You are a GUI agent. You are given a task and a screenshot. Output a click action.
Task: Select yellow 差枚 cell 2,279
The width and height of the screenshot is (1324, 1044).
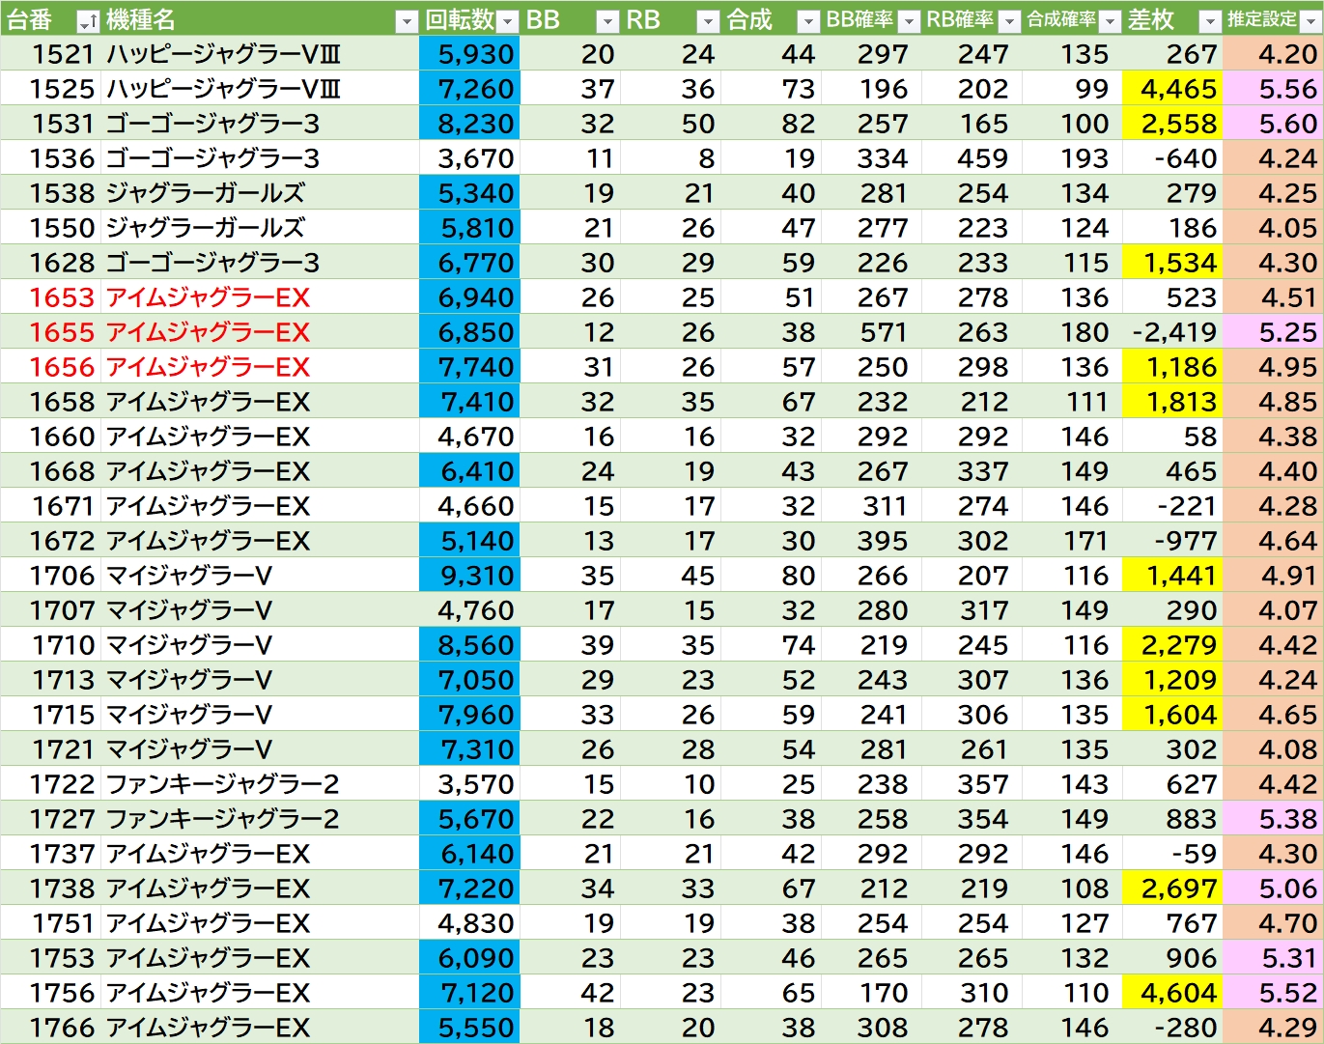(1172, 645)
